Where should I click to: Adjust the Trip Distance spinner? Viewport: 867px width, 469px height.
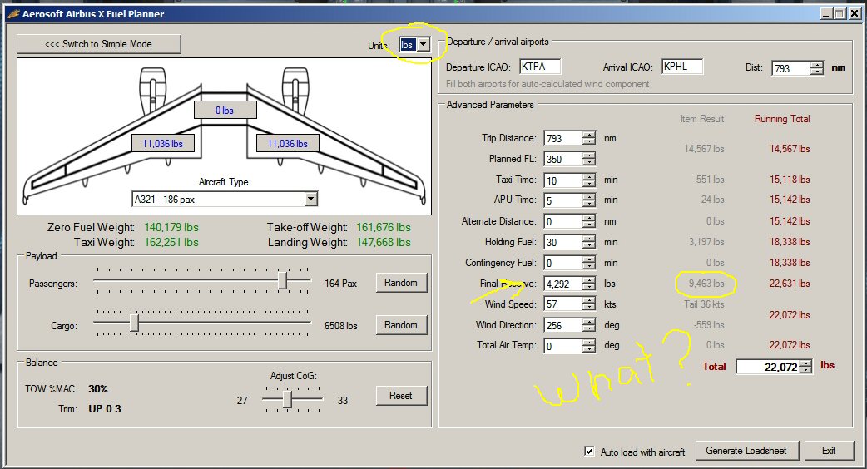tap(589, 138)
